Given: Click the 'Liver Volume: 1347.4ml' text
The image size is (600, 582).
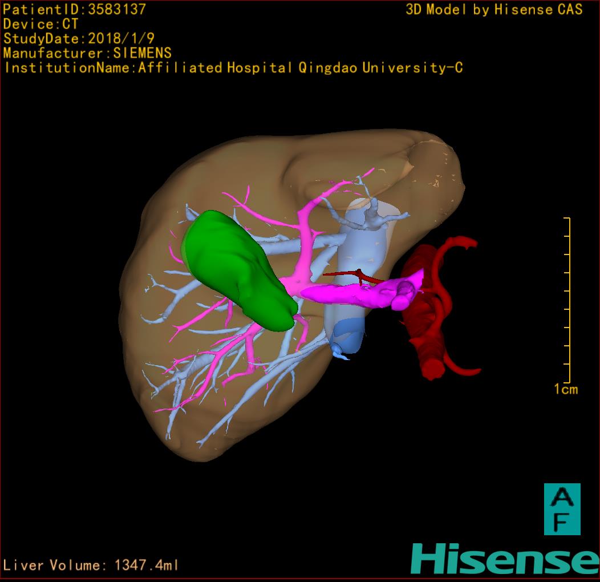Looking at the screenshot, I should click(x=90, y=565).
